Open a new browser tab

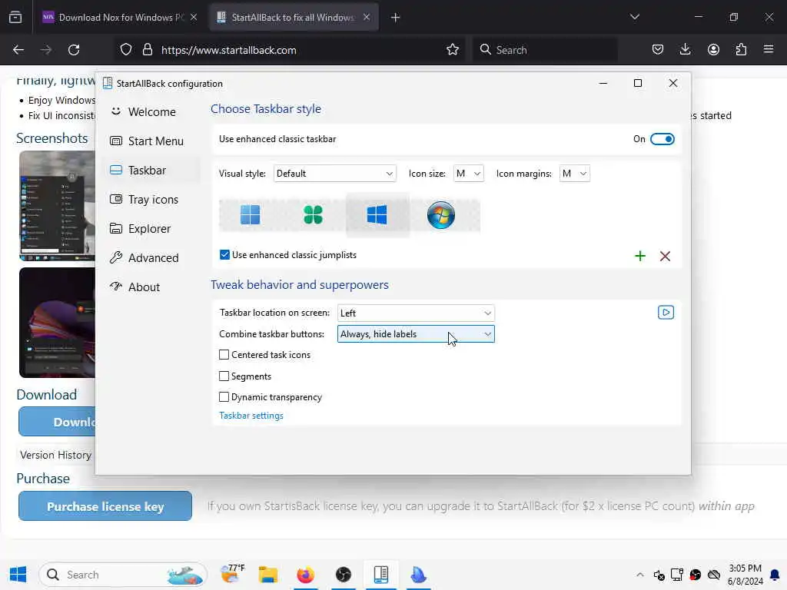click(x=396, y=18)
